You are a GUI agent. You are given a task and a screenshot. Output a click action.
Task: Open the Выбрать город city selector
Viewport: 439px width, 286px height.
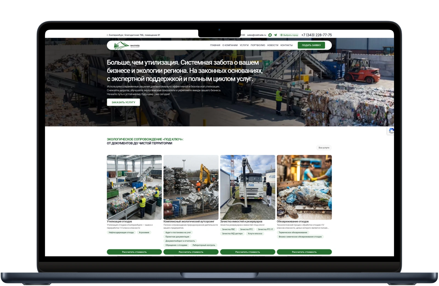tap(289, 35)
